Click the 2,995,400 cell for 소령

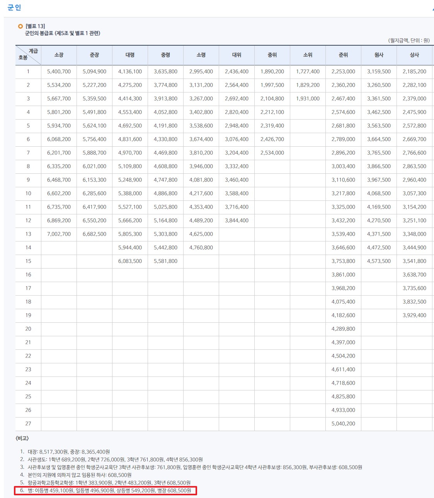click(x=201, y=72)
